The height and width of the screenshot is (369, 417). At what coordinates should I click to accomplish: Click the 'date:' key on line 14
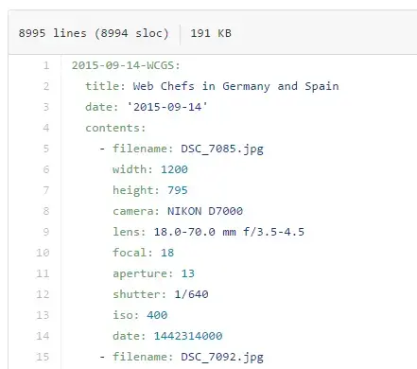click(x=130, y=336)
